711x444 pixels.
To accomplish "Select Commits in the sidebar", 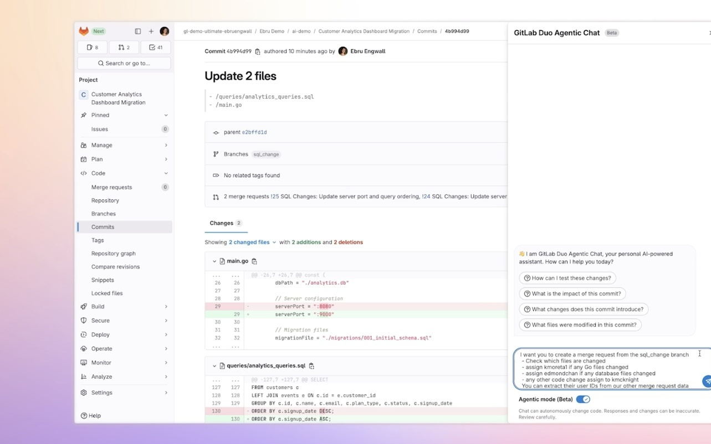I will point(124,227).
